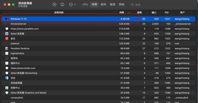The height and width of the screenshot is (103, 198).
Task: Click the 访达 Finder icon
Action: coord(7,78)
